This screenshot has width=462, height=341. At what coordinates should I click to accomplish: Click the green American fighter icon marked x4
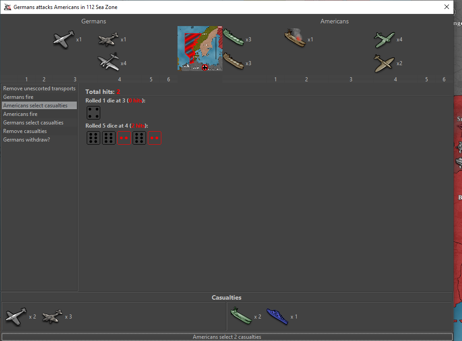click(384, 40)
